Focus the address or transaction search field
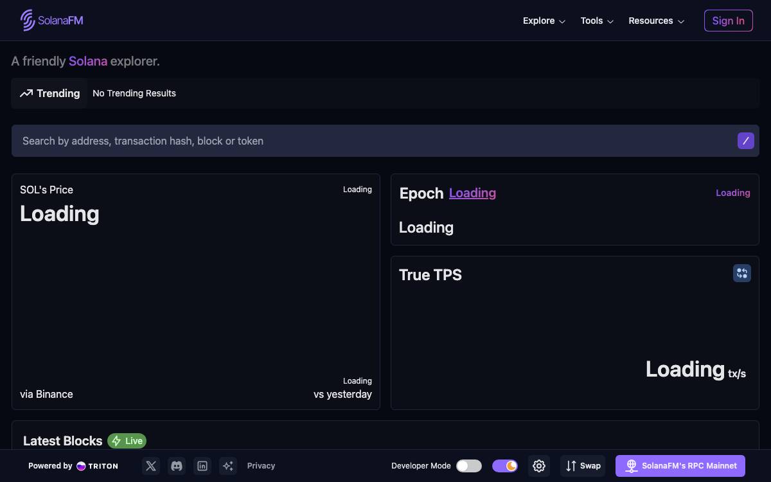The image size is (771, 482). click(385, 141)
